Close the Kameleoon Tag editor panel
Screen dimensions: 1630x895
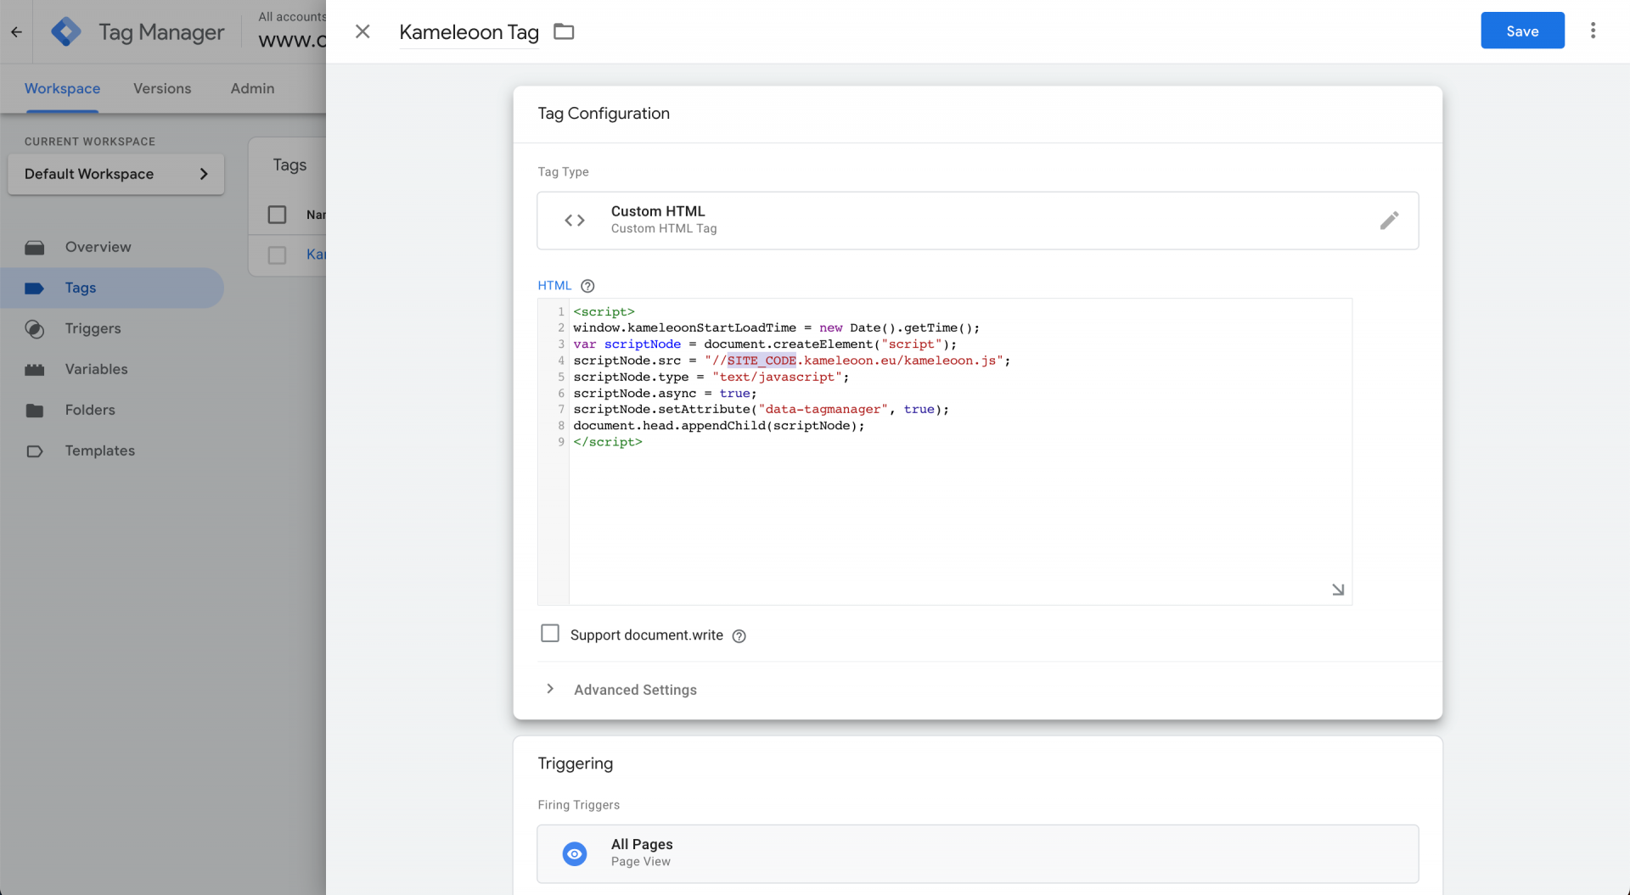[x=363, y=31]
